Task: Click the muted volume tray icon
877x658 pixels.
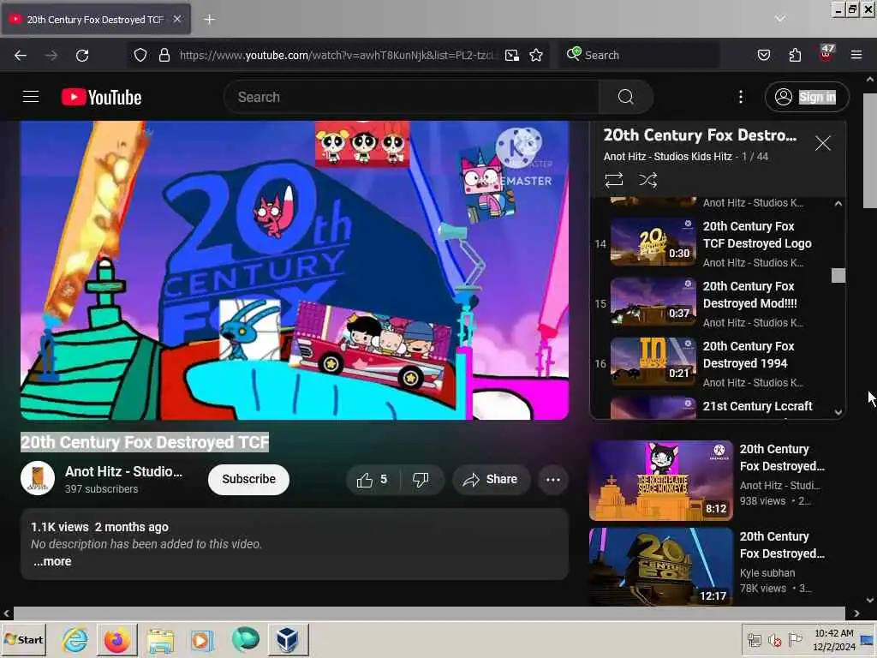Action: (774, 639)
